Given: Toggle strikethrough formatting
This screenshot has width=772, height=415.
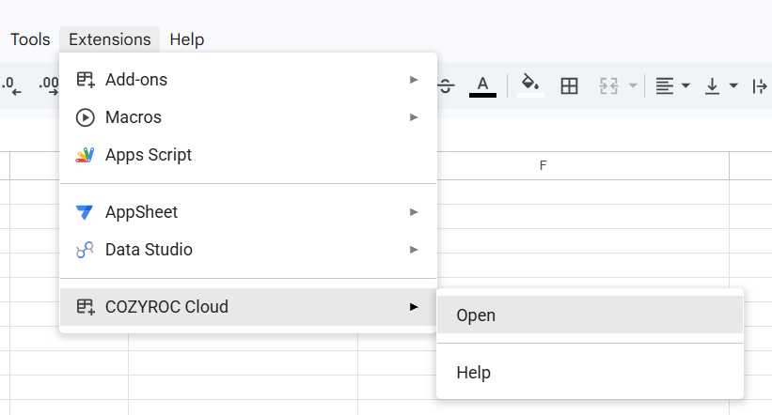Looking at the screenshot, I should point(446,86).
